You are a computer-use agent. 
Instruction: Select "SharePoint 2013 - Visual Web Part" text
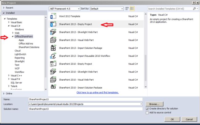(76, 40)
